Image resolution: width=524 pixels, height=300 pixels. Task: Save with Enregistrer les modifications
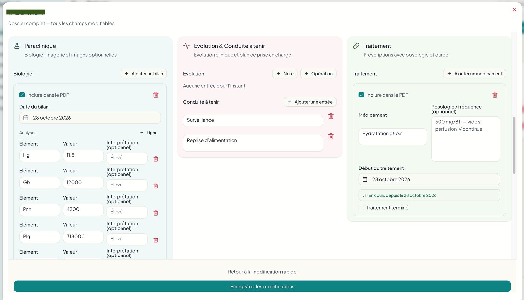(262, 286)
